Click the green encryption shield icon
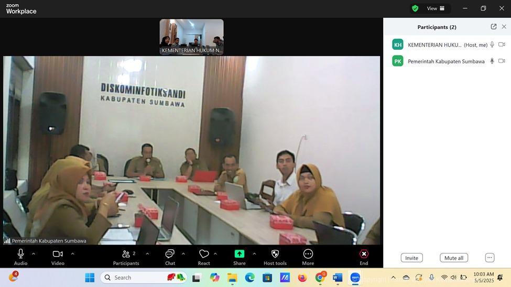Image resolution: width=511 pixels, height=287 pixels. (x=415, y=8)
